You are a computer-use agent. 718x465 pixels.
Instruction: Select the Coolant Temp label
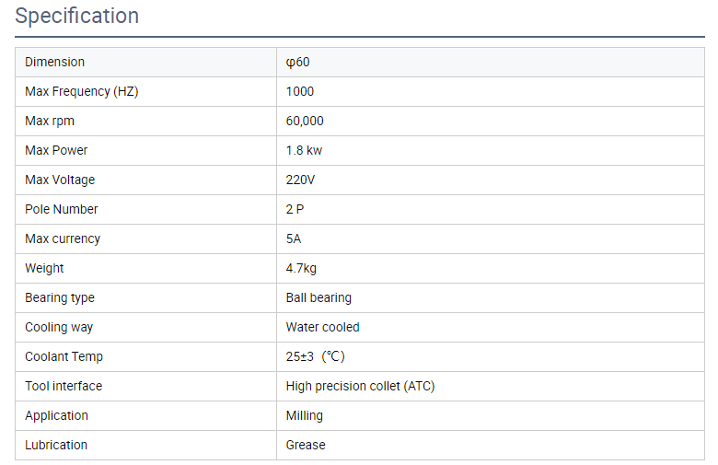pos(64,356)
